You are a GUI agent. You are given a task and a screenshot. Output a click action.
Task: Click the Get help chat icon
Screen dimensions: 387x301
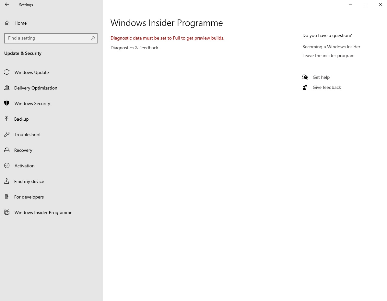305,77
